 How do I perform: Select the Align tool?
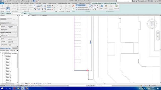tap(35, 6)
